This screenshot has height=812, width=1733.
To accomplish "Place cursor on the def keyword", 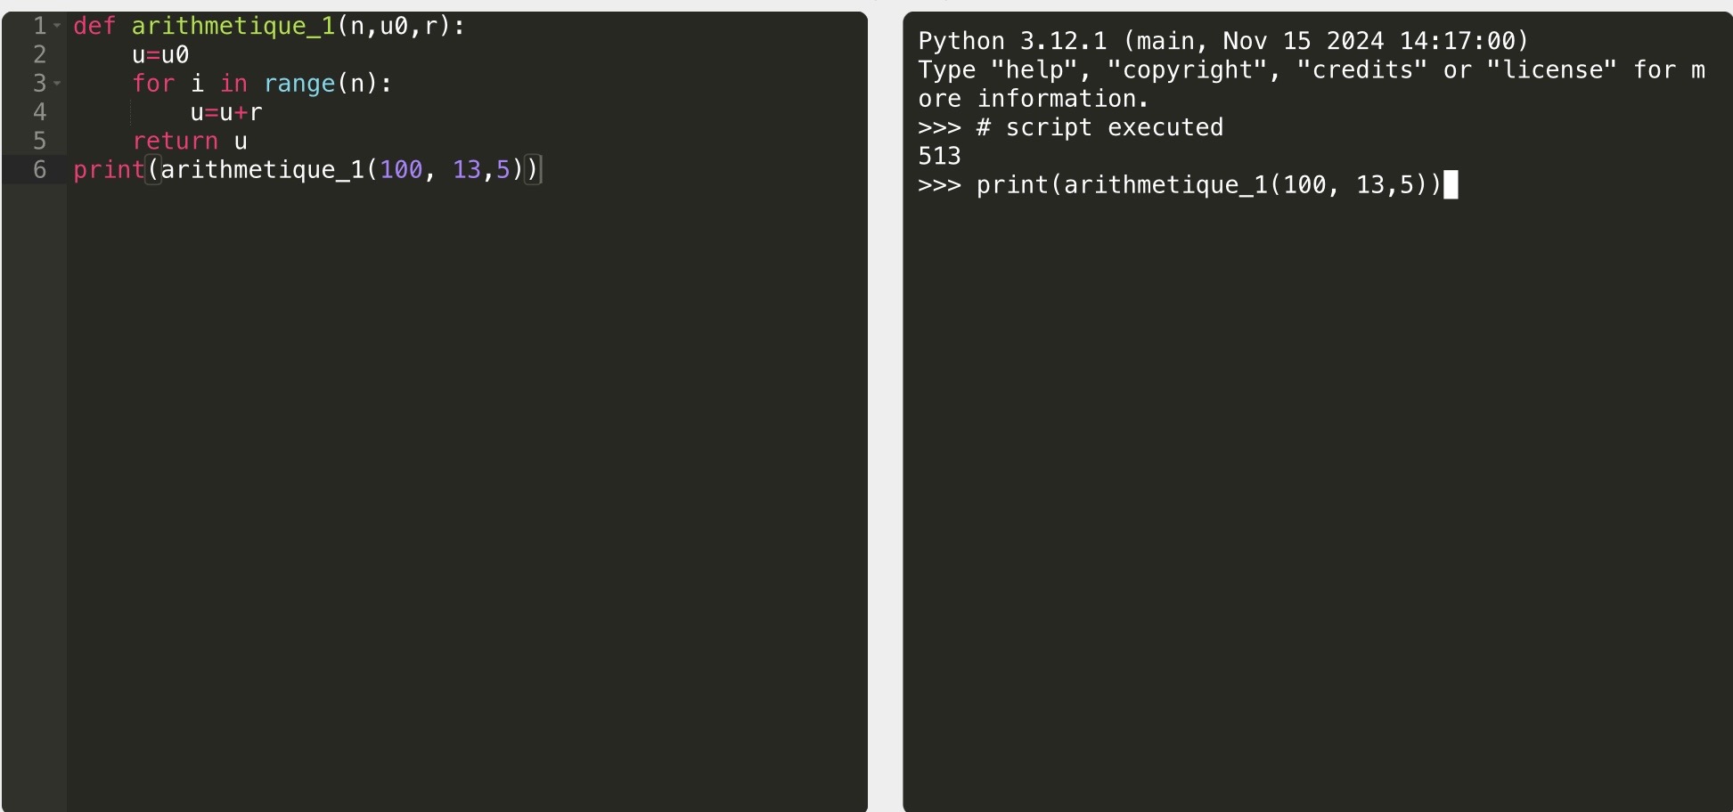I will click(x=94, y=27).
